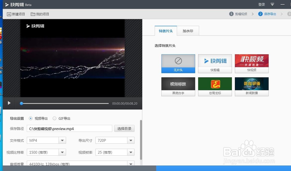Viewport: 291px width, 171px height.
Task: Click the video preview area
Action: point(72,58)
